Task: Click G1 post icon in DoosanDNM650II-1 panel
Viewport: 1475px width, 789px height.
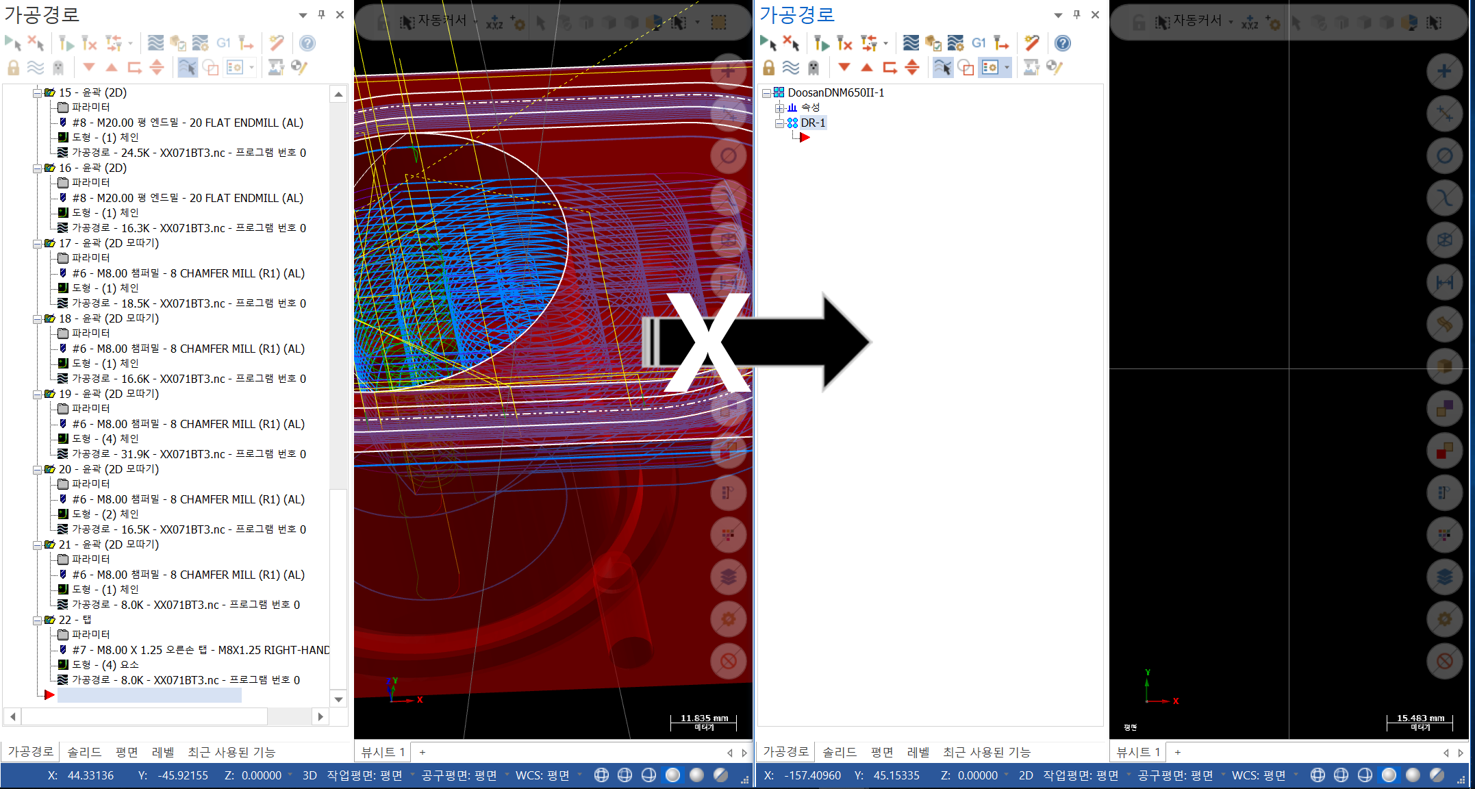Action: coord(979,43)
